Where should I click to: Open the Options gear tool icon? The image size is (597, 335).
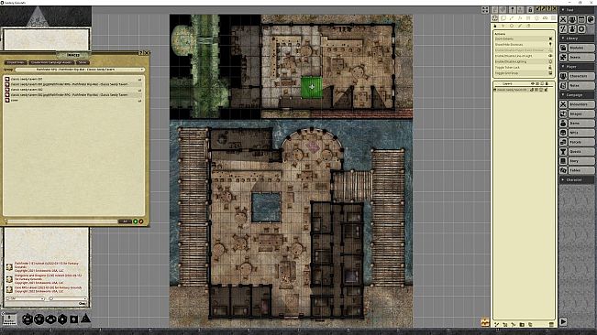581,29
